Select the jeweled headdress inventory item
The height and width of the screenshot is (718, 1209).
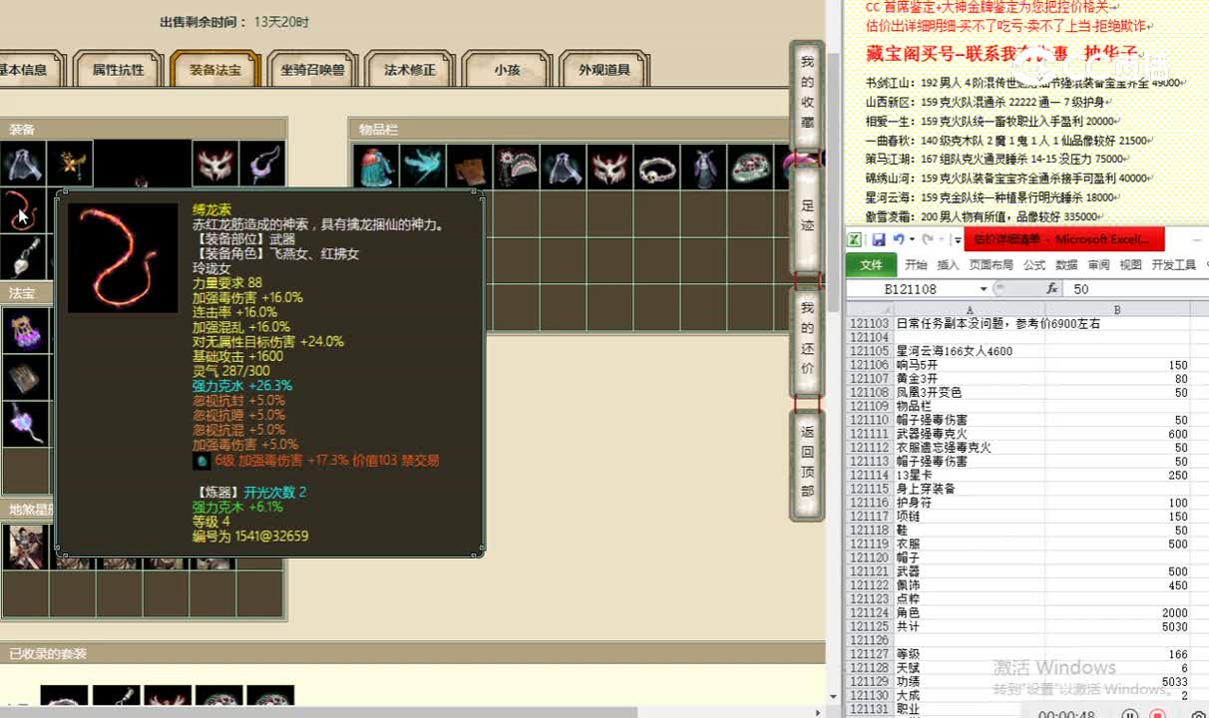click(516, 167)
